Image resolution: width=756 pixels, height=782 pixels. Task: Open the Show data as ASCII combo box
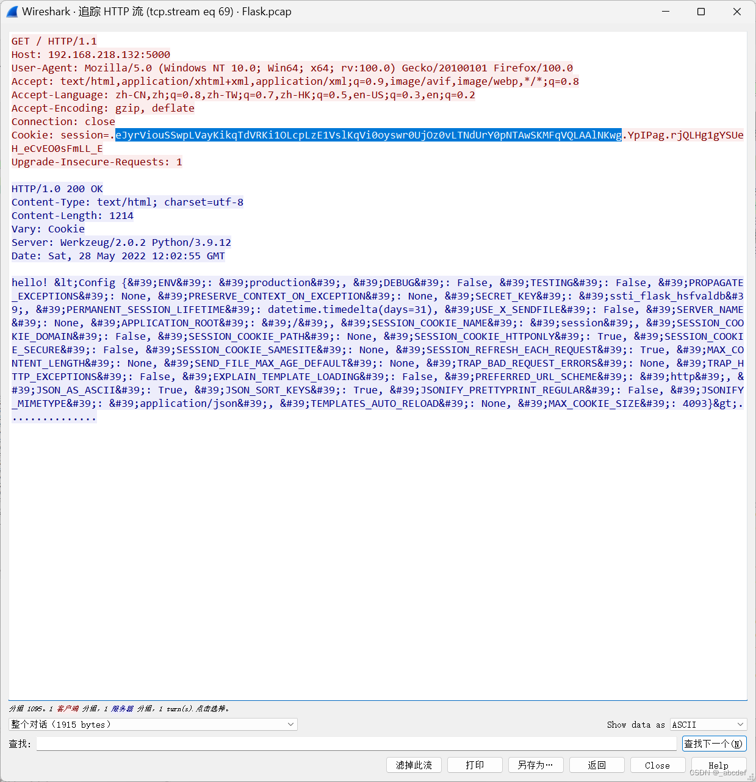[x=708, y=724]
